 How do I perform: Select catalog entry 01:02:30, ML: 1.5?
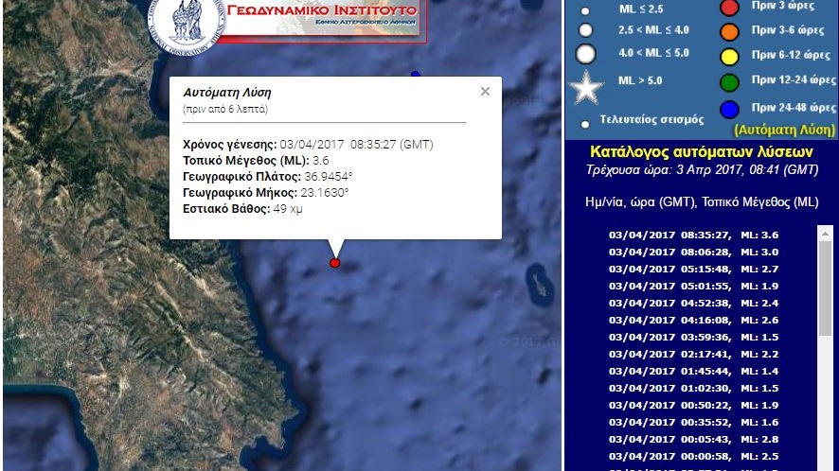pos(693,389)
